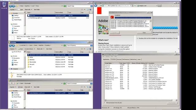Click the help icon in the Temp window toolbar

tap(90, 9)
